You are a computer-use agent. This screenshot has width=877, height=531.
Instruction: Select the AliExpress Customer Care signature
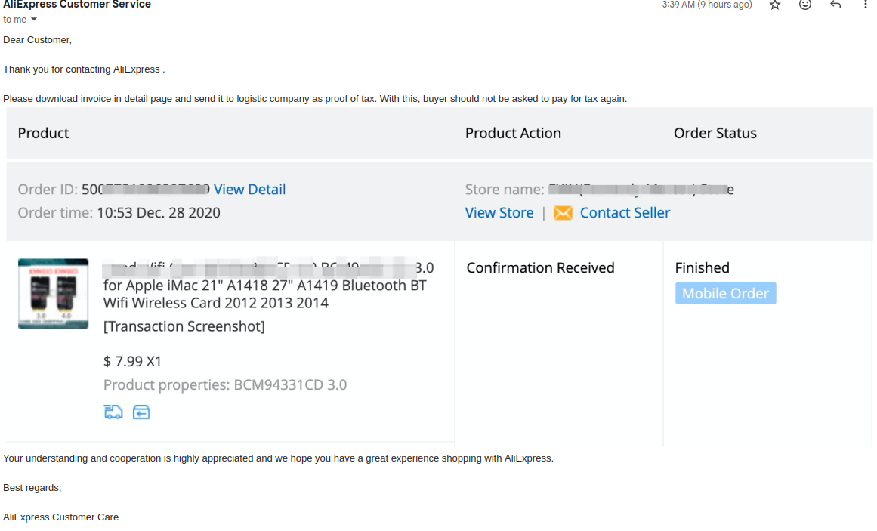(60, 517)
